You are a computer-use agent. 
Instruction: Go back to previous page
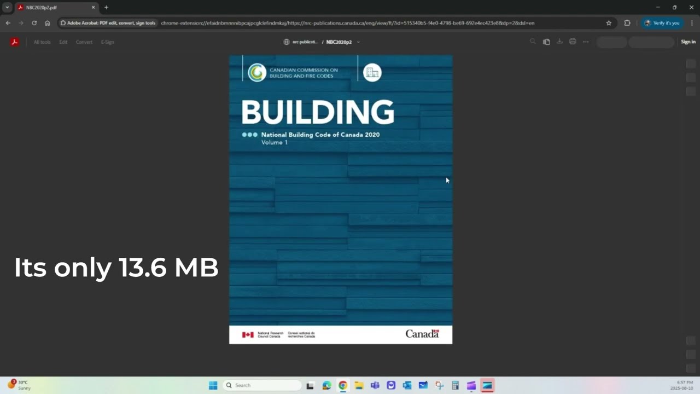8,23
